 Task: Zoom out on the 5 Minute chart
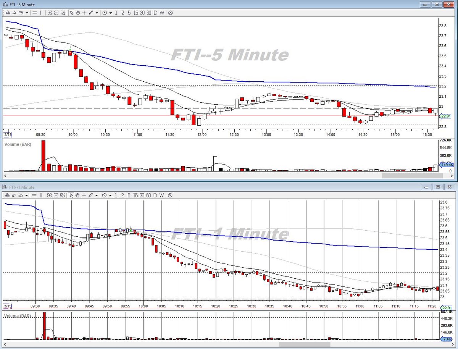click(x=56, y=13)
